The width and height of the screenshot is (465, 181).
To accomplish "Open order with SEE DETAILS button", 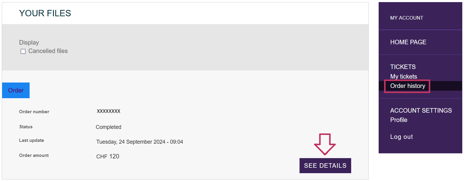I will [325, 166].
